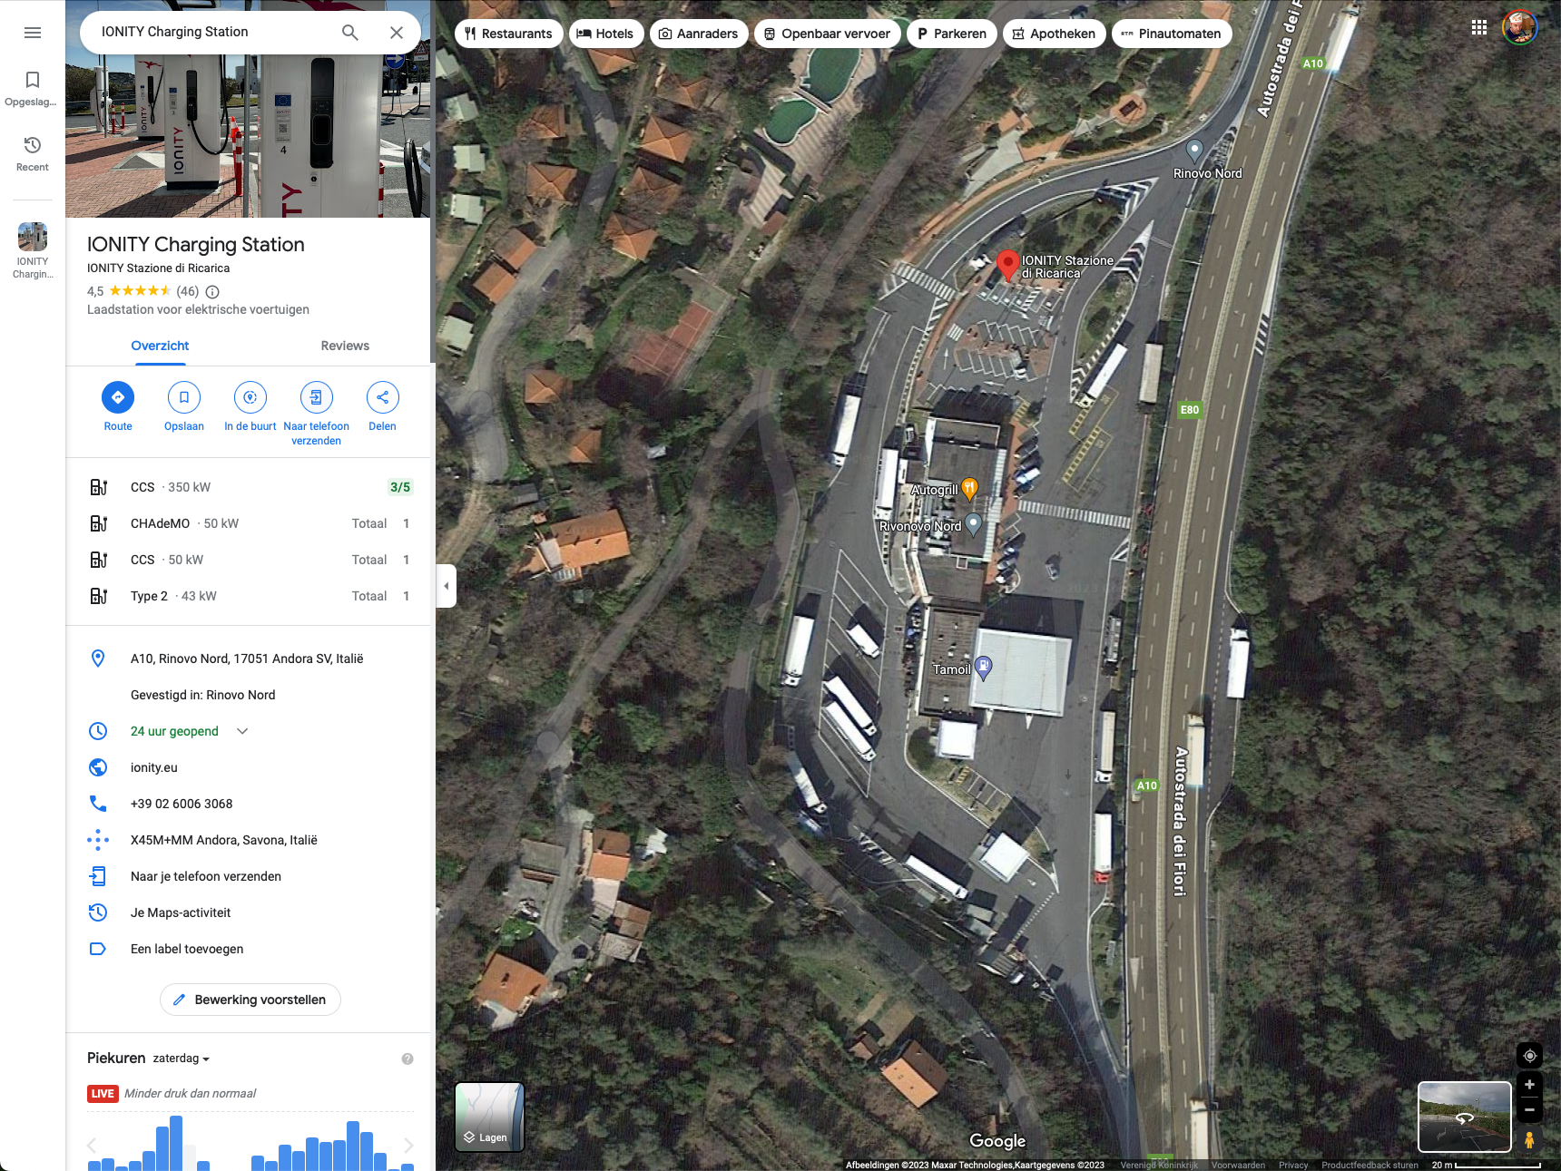Image resolution: width=1561 pixels, height=1171 pixels.
Task: Open 'Je Maps-activiteit'
Action: tap(249, 912)
